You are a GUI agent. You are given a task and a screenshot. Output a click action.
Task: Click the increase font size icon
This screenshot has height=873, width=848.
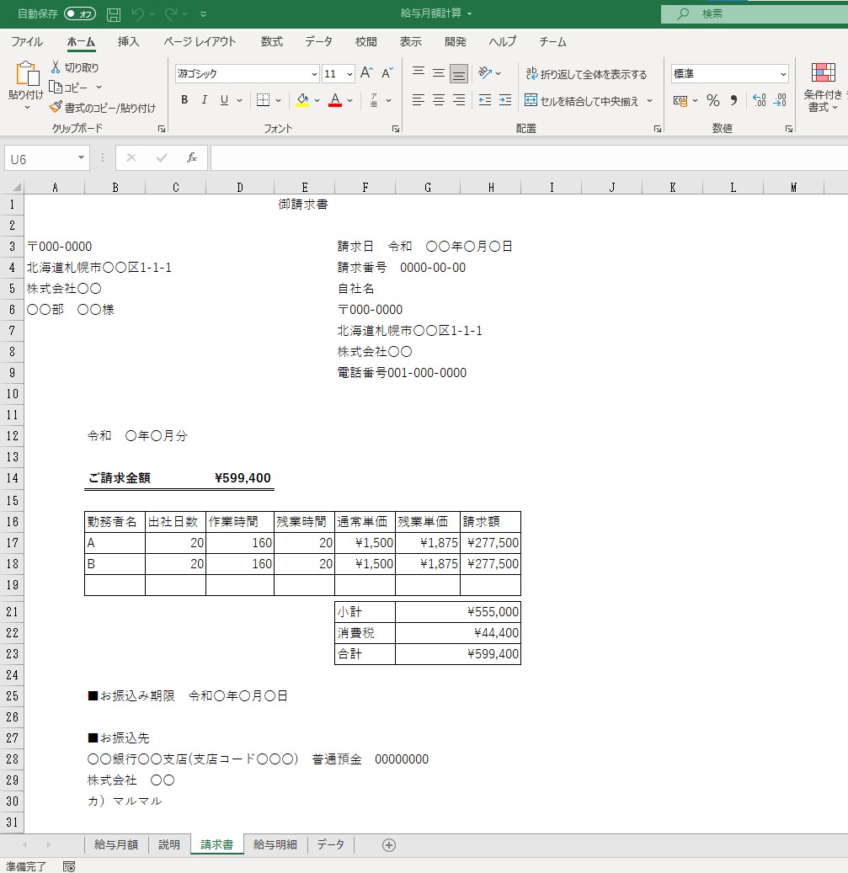(366, 73)
